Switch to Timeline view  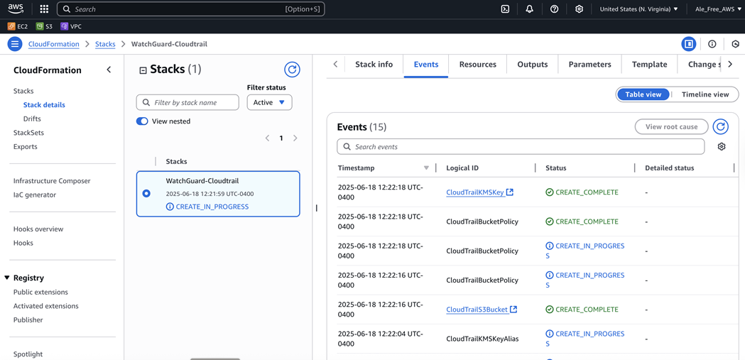click(x=705, y=94)
